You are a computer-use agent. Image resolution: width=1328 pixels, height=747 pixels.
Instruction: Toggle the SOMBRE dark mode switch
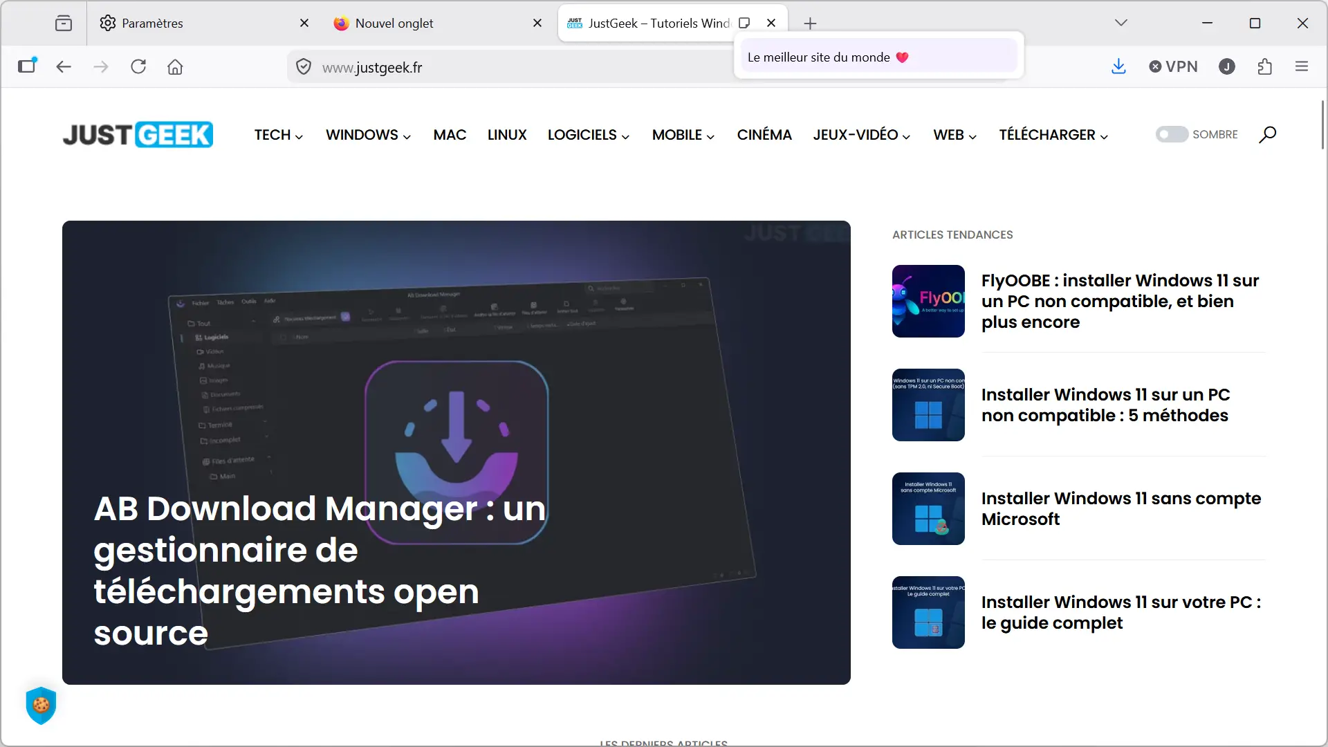[x=1172, y=134]
